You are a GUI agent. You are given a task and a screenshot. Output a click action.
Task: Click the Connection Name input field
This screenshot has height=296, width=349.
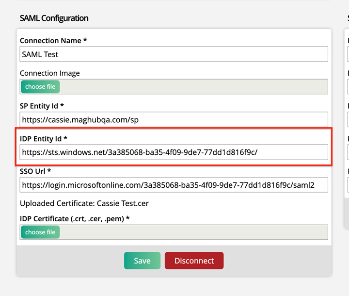pyautogui.click(x=174, y=54)
